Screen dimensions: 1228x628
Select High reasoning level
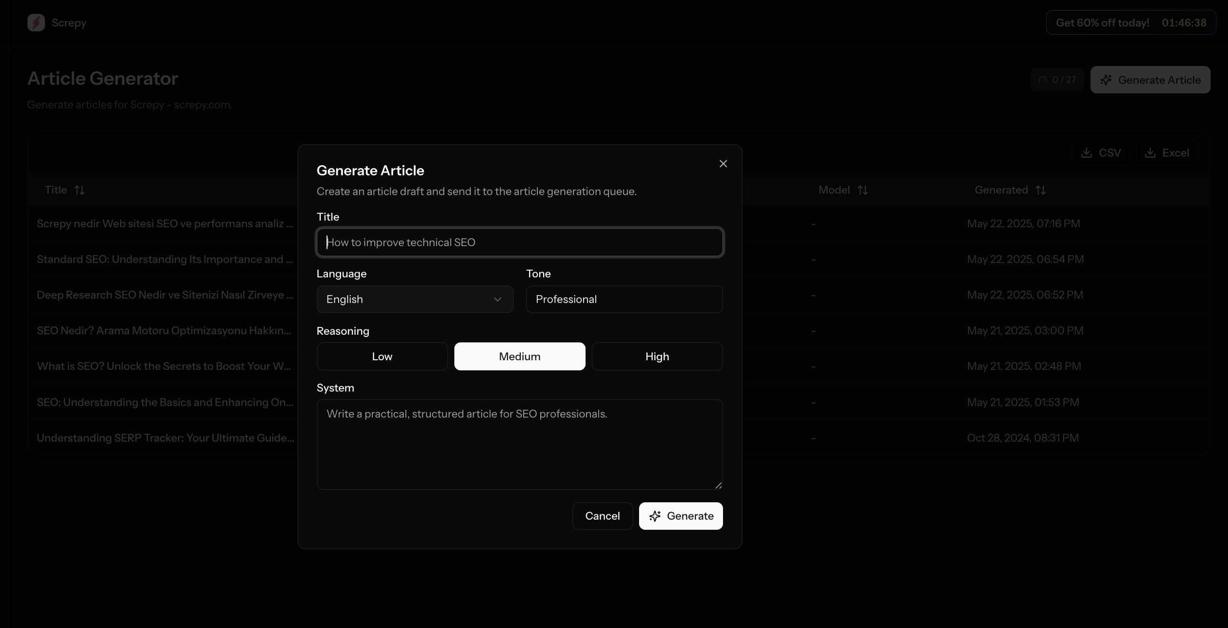tap(657, 356)
